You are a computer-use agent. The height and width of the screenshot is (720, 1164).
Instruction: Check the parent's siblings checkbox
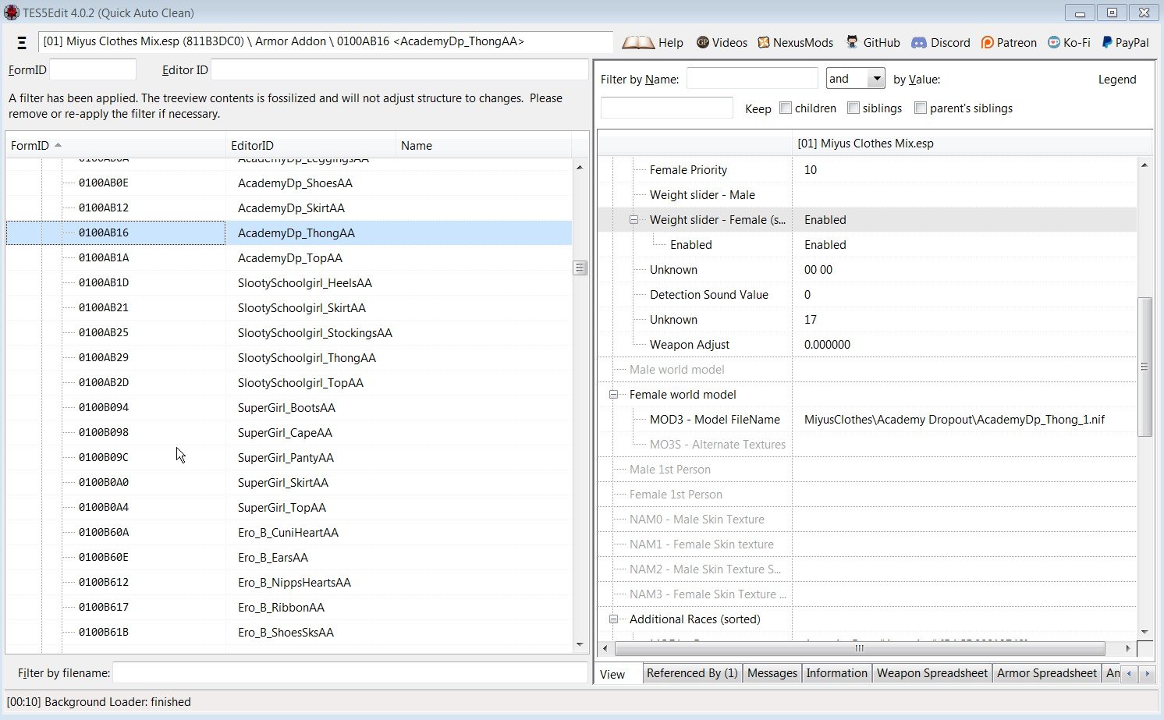pos(921,108)
